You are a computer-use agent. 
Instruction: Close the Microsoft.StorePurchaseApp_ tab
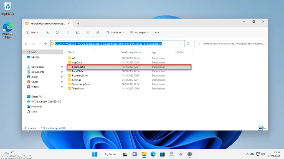(69, 23)
